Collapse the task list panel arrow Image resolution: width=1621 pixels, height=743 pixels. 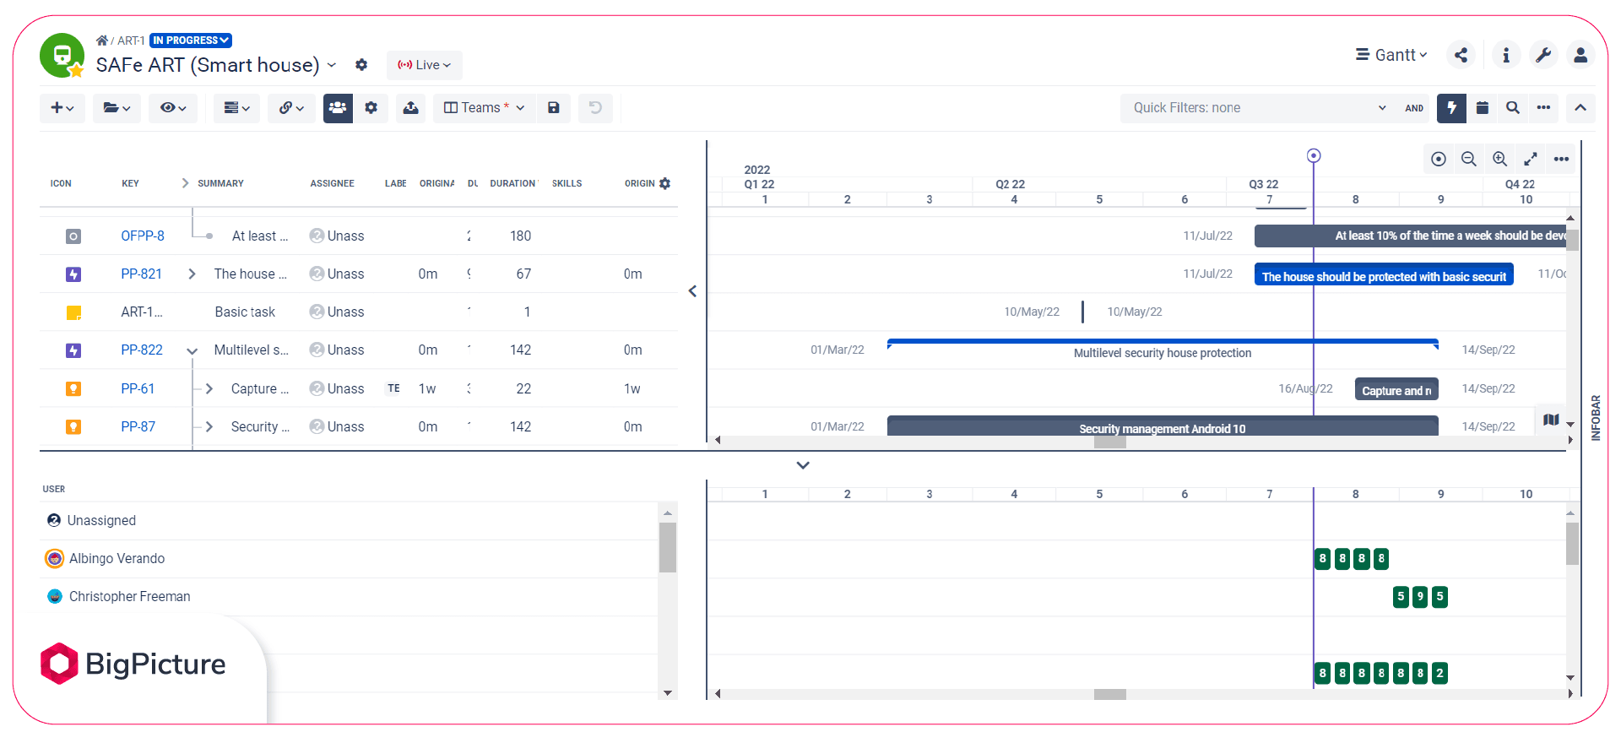pos(692,291)
